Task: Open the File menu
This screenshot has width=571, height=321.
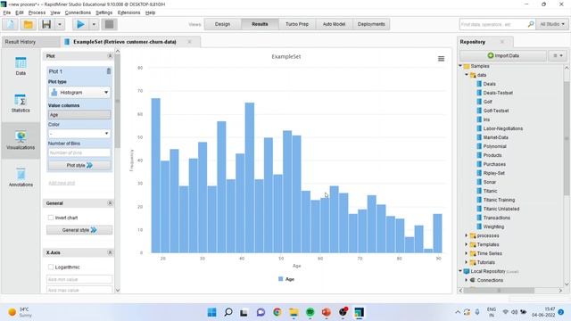Action: coord(7,12)
